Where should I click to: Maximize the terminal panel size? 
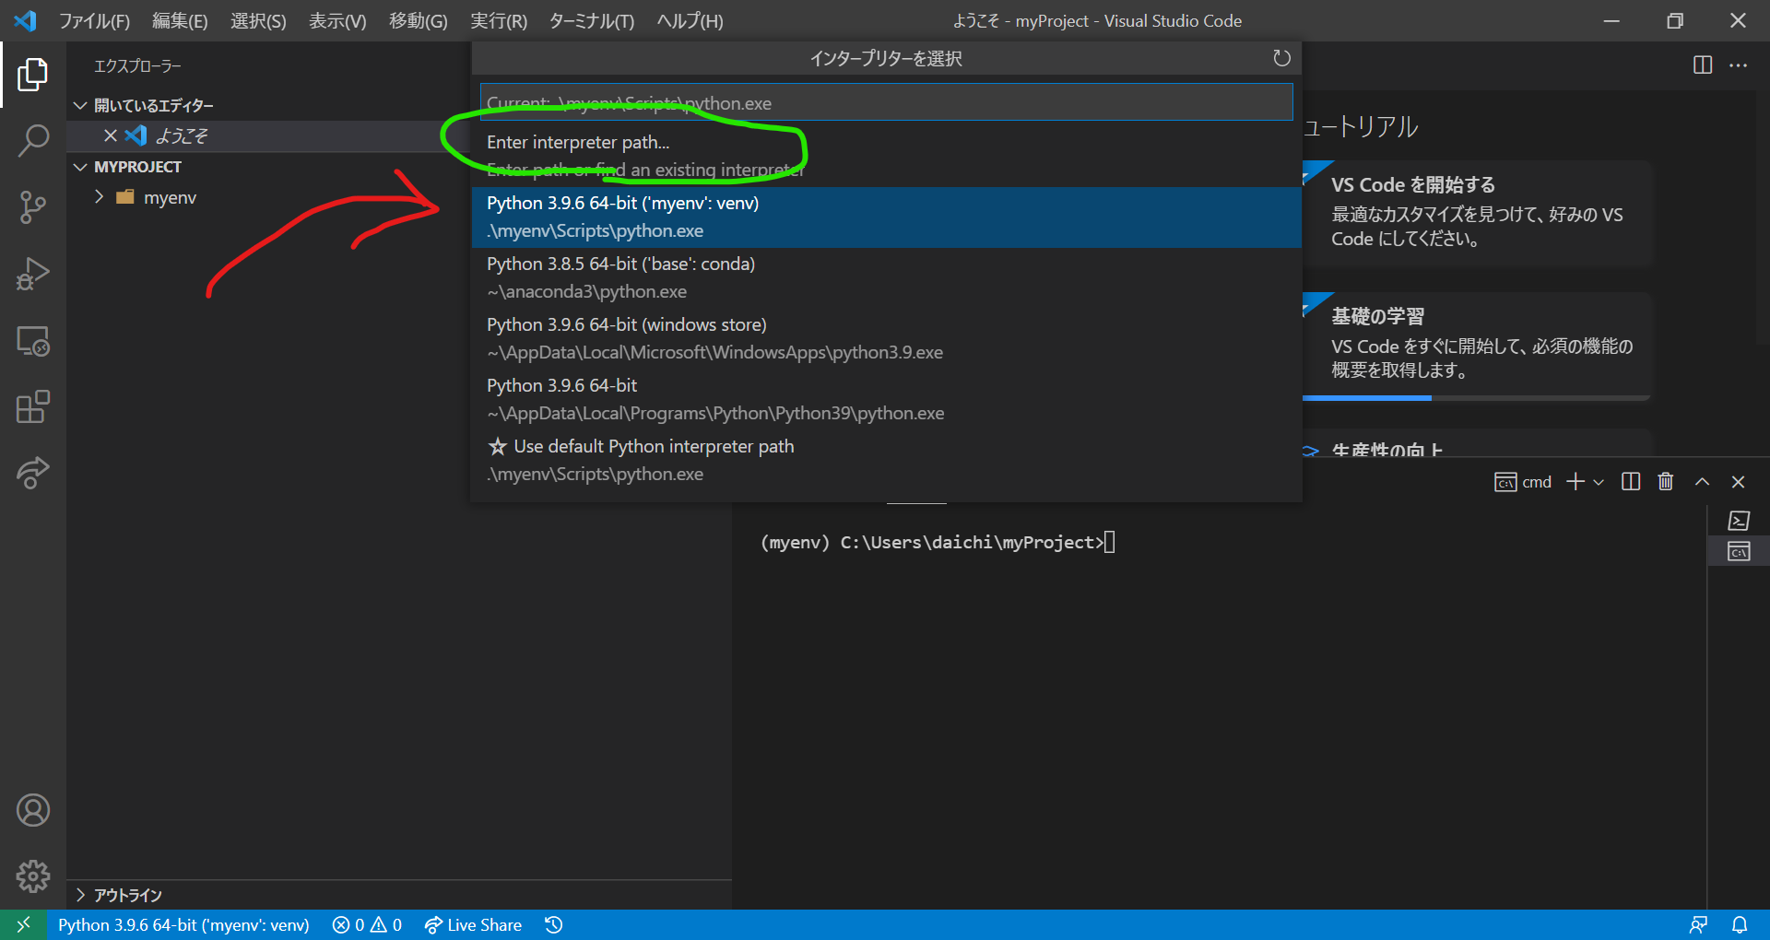pos(1703,482)
